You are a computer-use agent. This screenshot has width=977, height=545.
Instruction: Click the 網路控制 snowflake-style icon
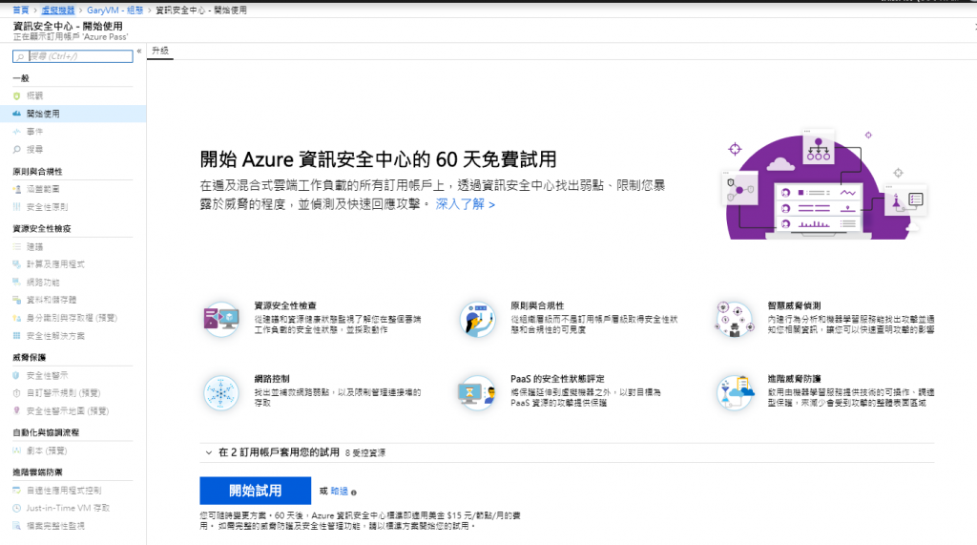[221, 393]
